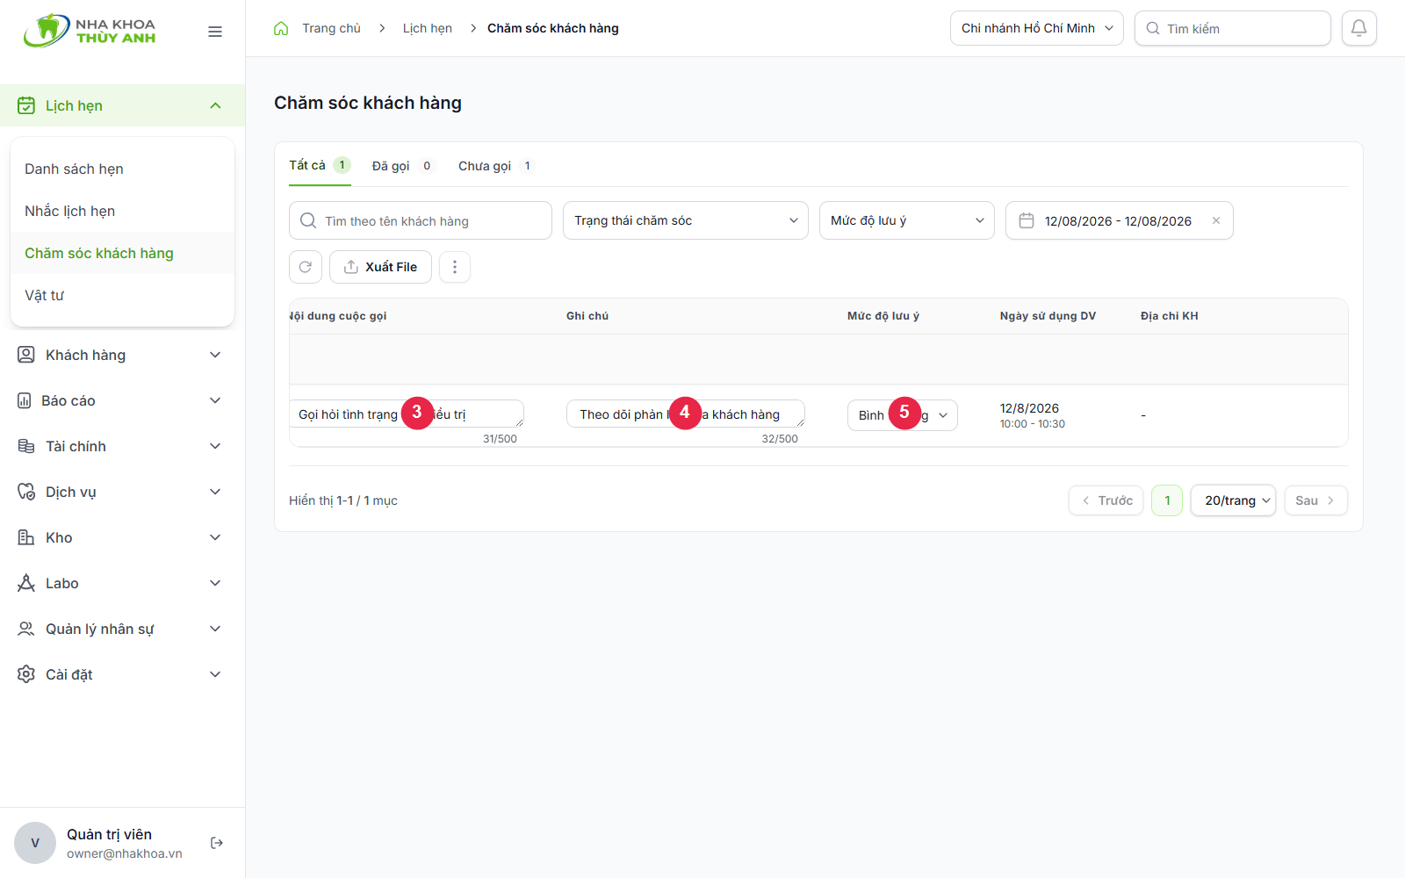Click the Nha Khoa Thùy Anh logo
The height and width of the screenshot is (878, 1405).
90,31
